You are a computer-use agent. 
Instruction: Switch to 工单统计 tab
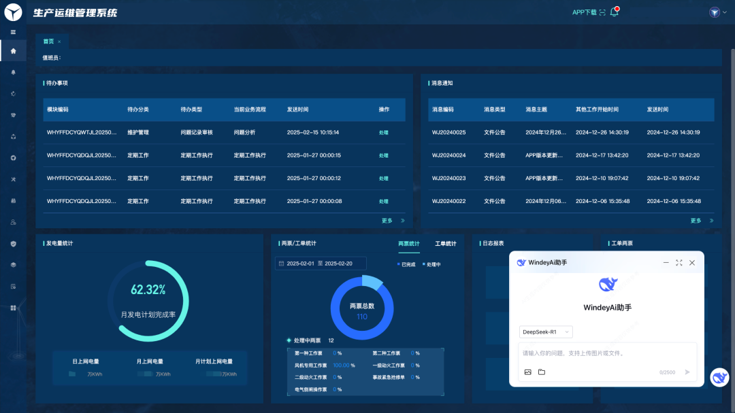(x=445, y=244)
